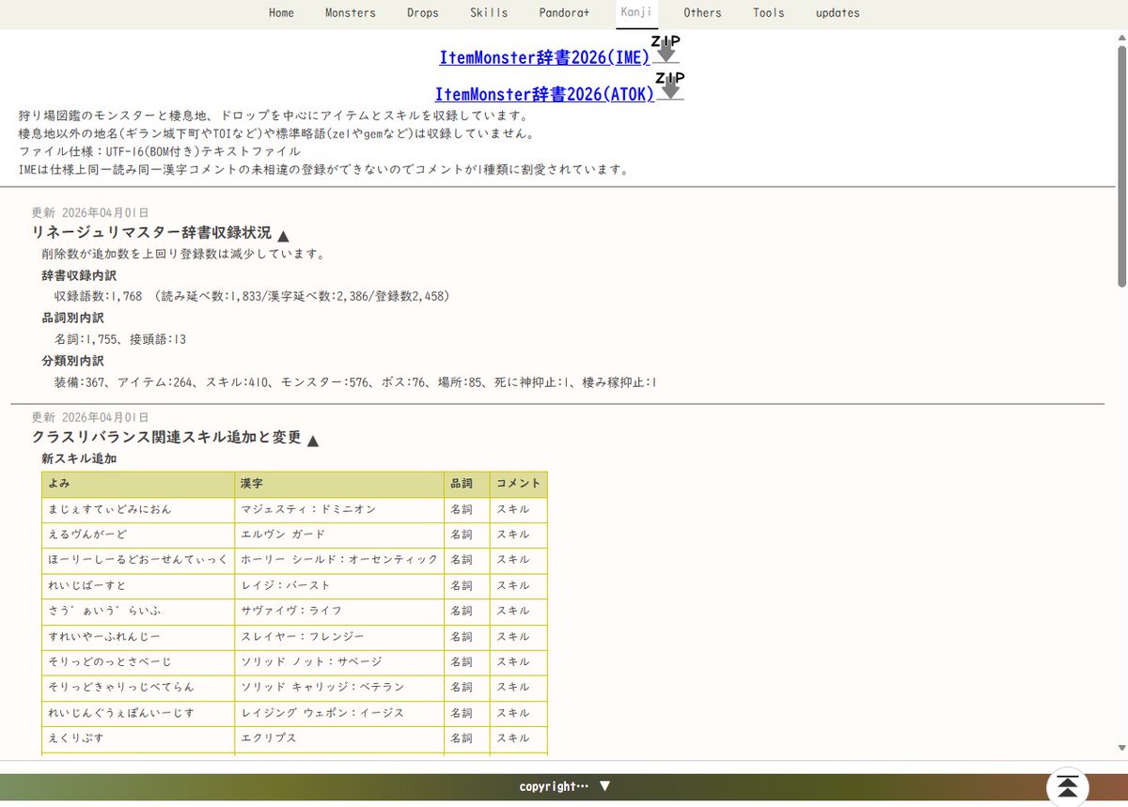1128x807 pixels.
Task: Select the スレイヤー：フレンジー cell
Action: 339,637
